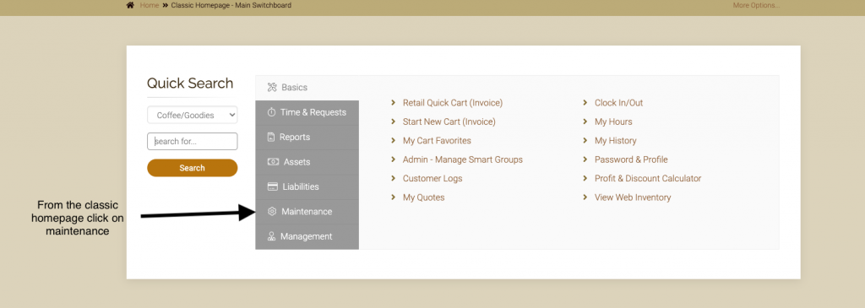Click the gear icon beside Maintenance
Viewport: 865px width, 308px height.
click(271, 212)
